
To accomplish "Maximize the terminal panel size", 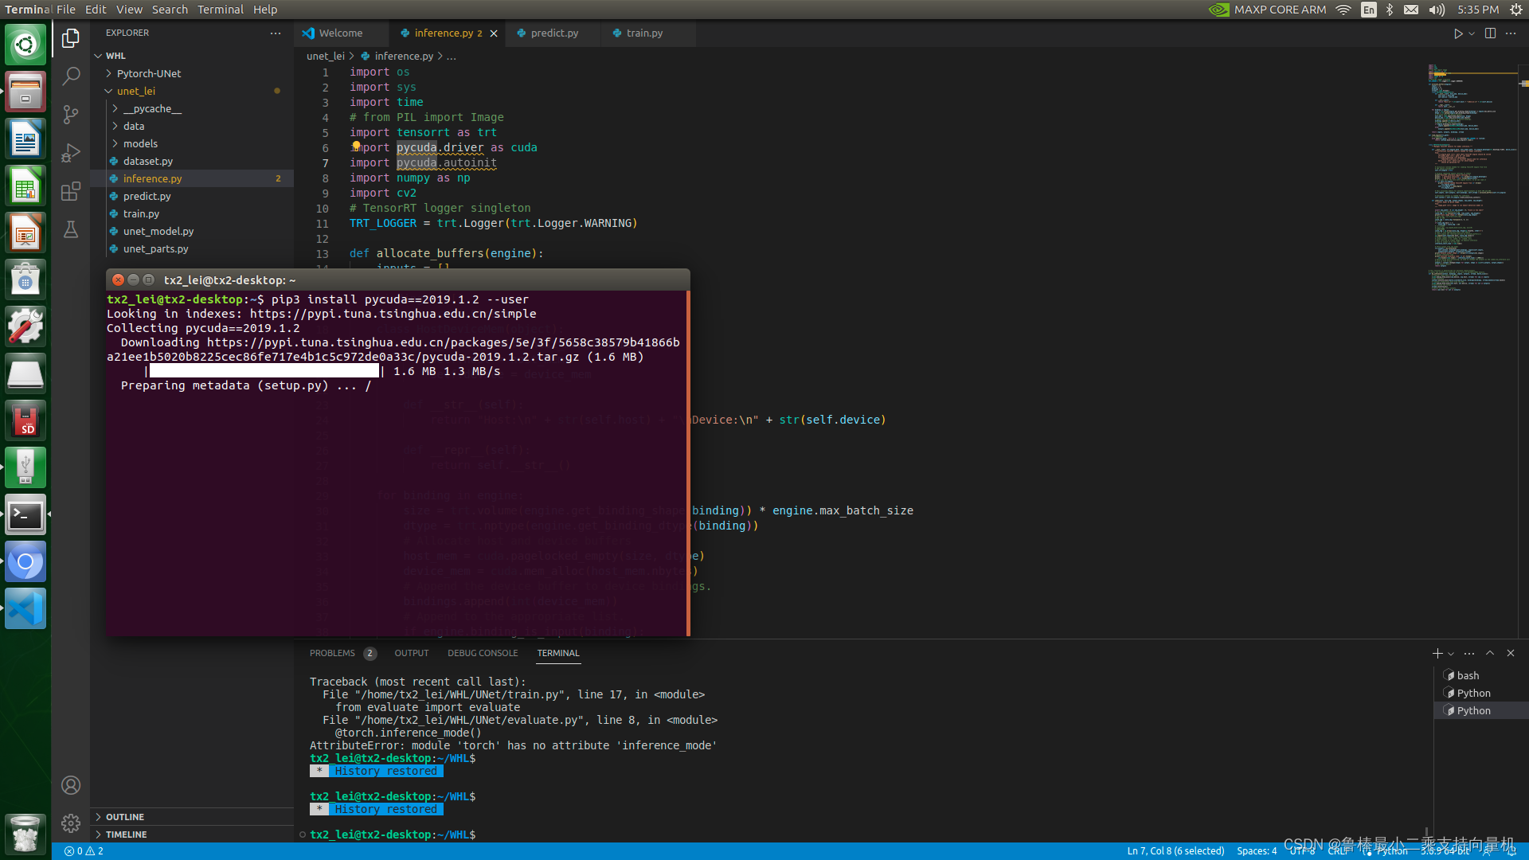I will (x=1490, y=653).
